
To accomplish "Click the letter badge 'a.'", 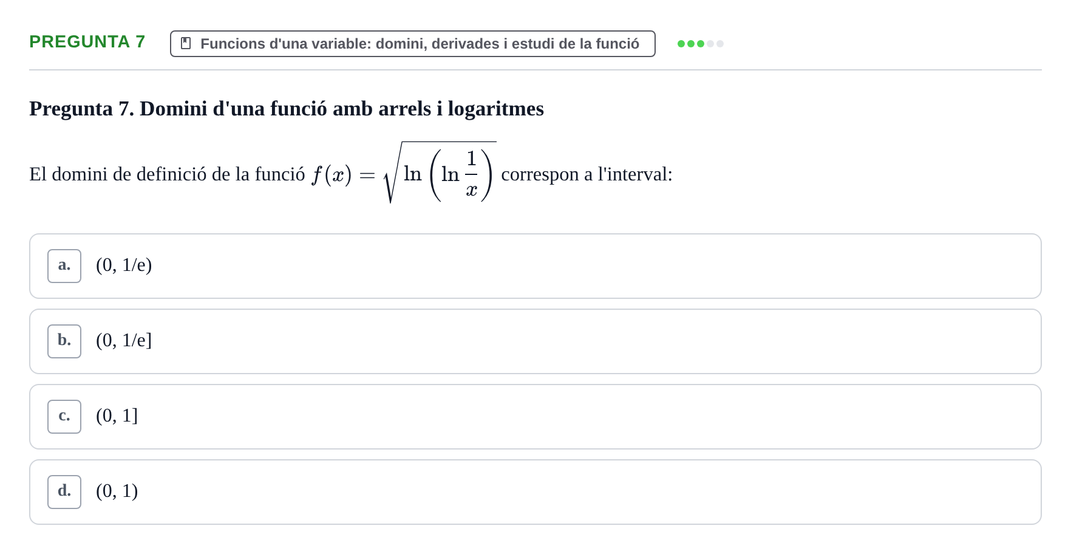I will (64, 266).
